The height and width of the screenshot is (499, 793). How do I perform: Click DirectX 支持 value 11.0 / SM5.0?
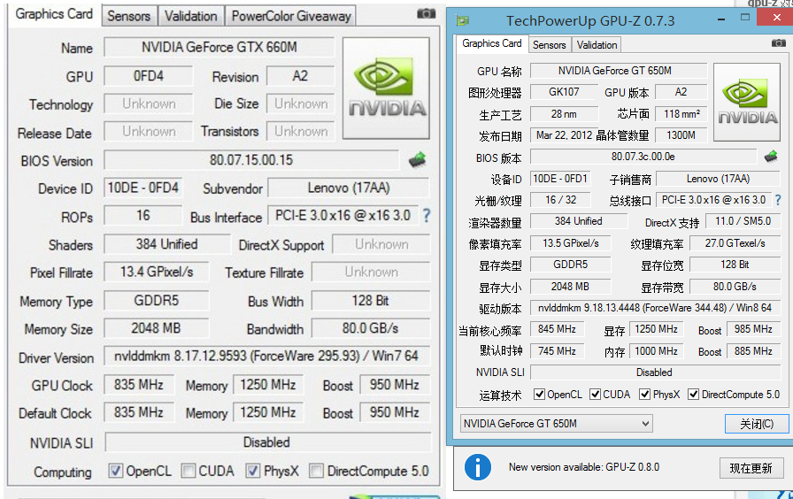(x=743, y=221)
